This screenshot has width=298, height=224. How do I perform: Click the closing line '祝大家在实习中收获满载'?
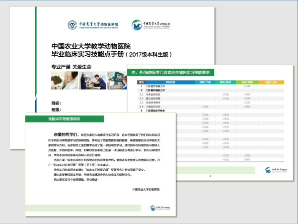pyautogui.click(x=76, y=180)
